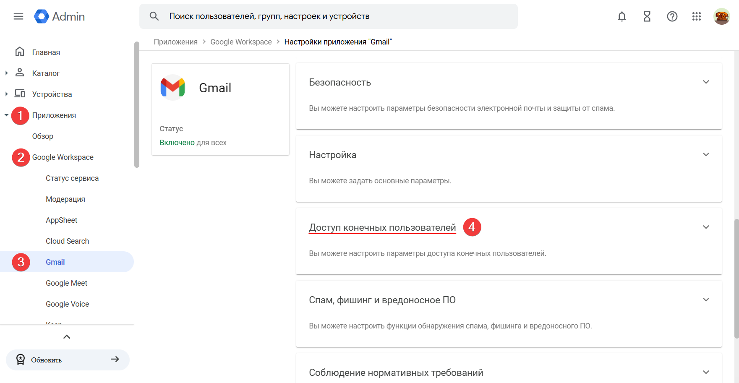Open the hamburger main menu
739x383 pixels.
18,16
